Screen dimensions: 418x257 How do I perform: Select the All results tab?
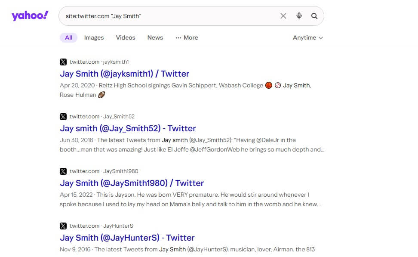[68, 37]
